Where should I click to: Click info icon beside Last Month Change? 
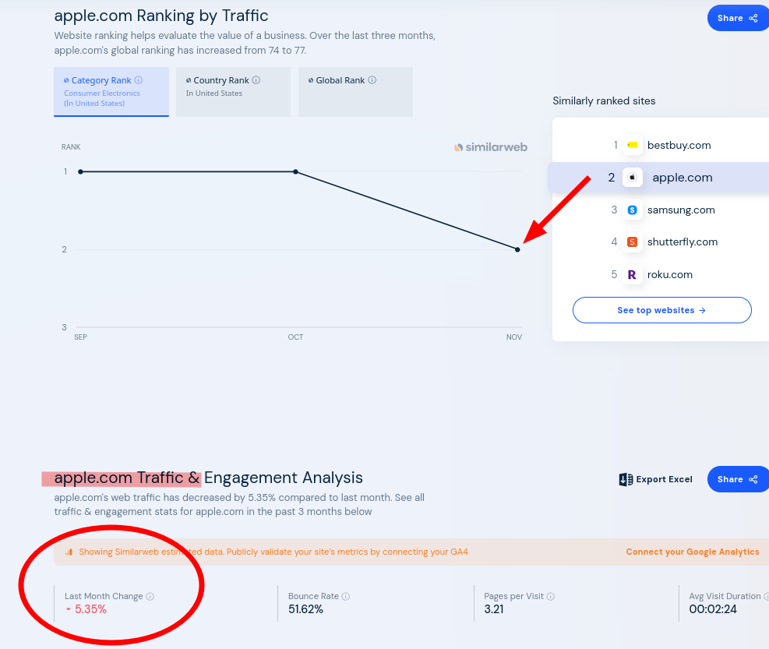click(x=150, y=597)
